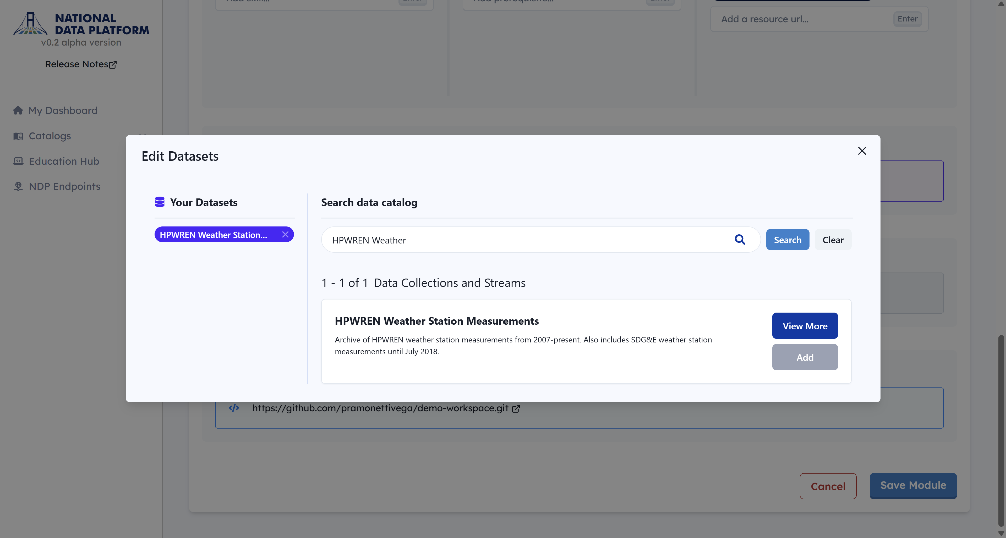Click the code icon beside GitHub URL
Image resolution: width=1006 pixels, height=538 pixels.
234,408
